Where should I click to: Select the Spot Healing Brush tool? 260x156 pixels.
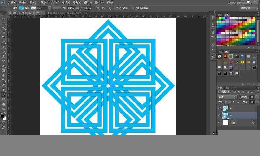(3, 47)
